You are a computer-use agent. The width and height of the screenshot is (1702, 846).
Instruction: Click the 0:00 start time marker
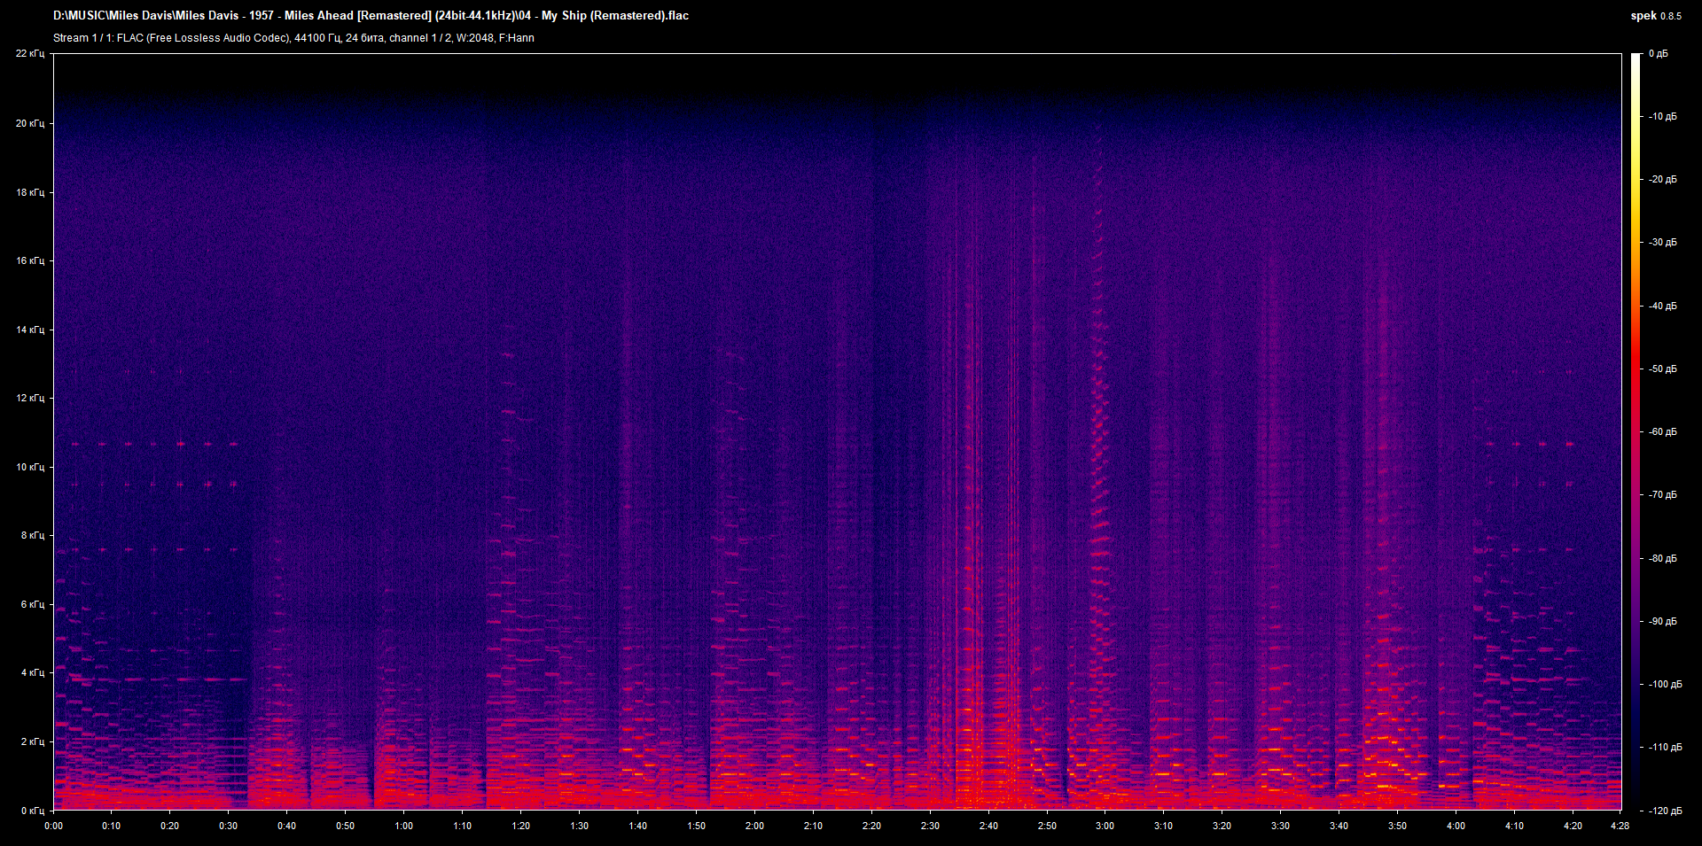tap(53, 826)
